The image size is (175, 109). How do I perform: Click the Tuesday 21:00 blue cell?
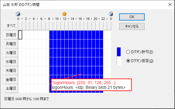(101, 53)
